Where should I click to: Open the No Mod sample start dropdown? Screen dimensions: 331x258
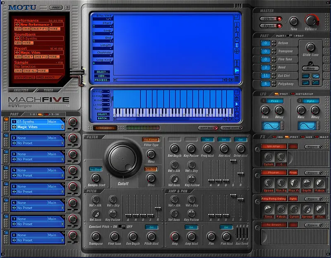pos(96,169)
